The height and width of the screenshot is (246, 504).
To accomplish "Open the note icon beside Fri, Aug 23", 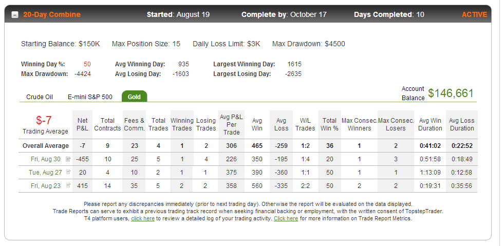I will point(68,185).
